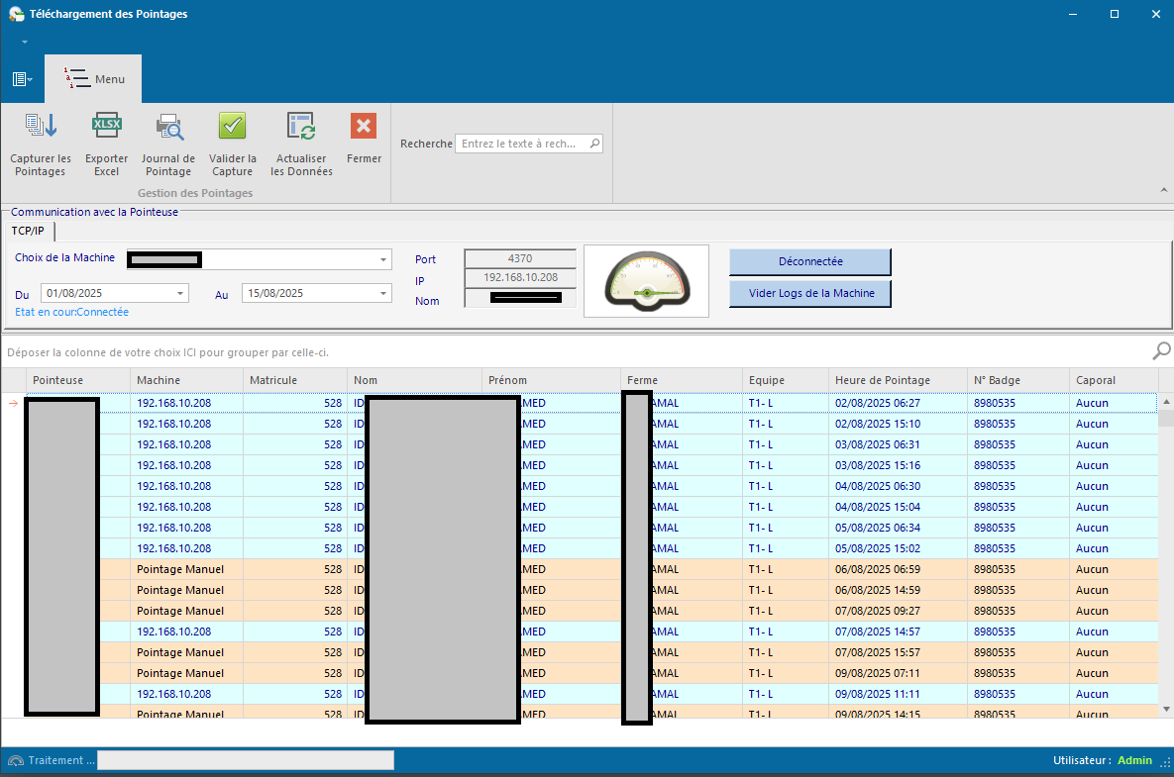
Task: Refresh with Actualiser les Données icon
Action: [301, 126]
